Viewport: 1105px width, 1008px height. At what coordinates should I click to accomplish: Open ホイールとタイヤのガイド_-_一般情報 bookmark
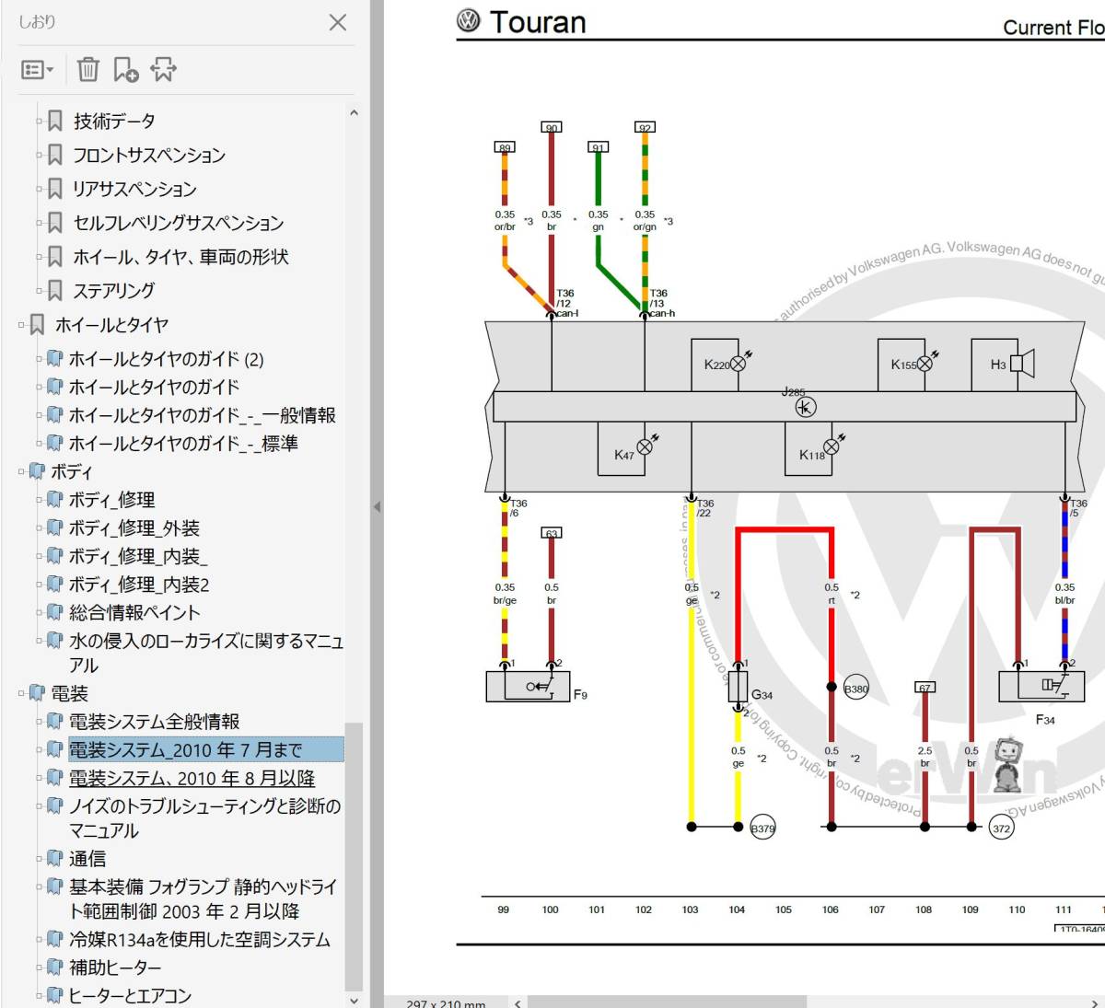tap(203, 415)
